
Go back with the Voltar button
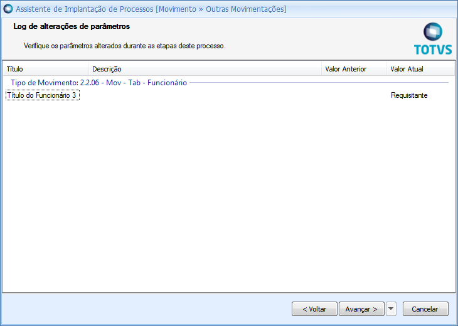click(314, 309)
